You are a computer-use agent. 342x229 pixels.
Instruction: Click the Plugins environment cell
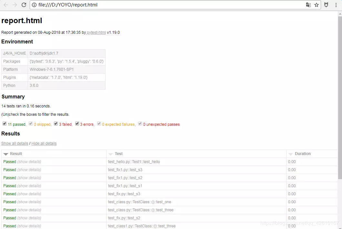pos(15,78)
